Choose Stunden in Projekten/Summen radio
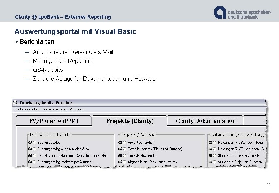The height and width of the screenshot is (193, 279). [x=215, y=162]
